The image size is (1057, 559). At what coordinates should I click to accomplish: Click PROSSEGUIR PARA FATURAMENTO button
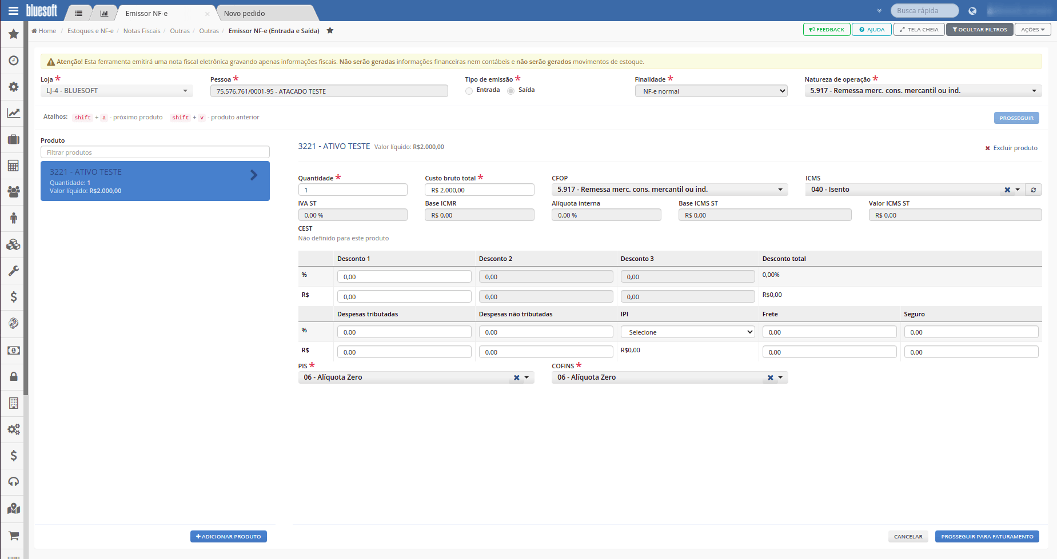pos(987,536)
